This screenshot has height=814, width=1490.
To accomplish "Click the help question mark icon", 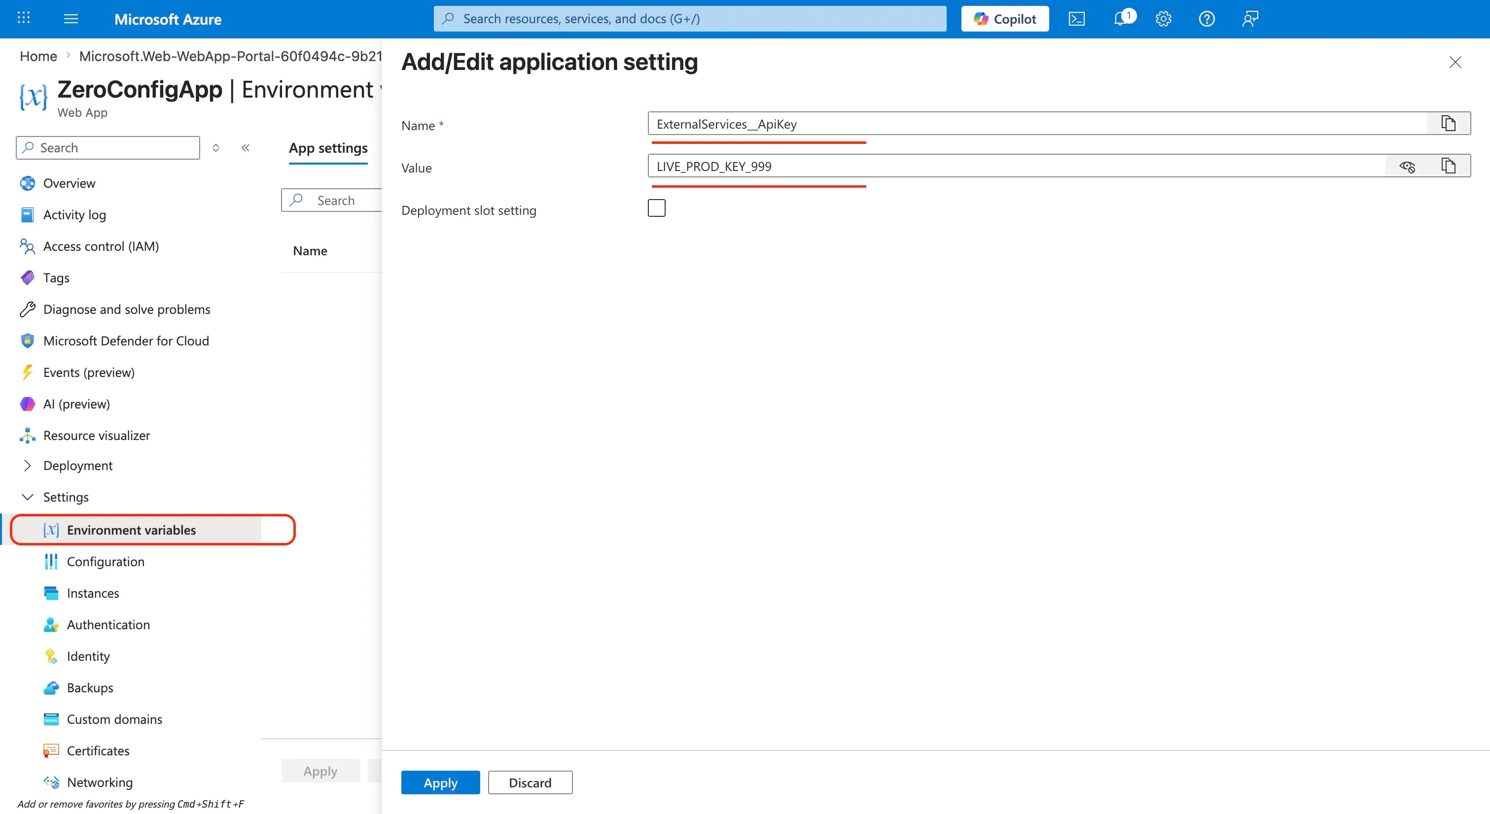I will click(1206, 19).
